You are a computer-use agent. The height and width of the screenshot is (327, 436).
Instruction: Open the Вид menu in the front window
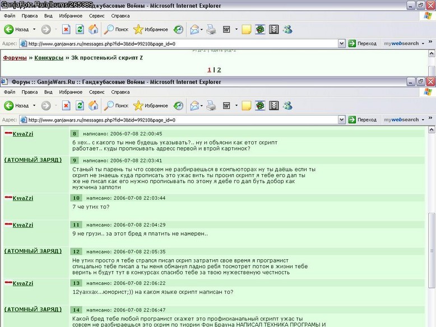coord(48,92)
